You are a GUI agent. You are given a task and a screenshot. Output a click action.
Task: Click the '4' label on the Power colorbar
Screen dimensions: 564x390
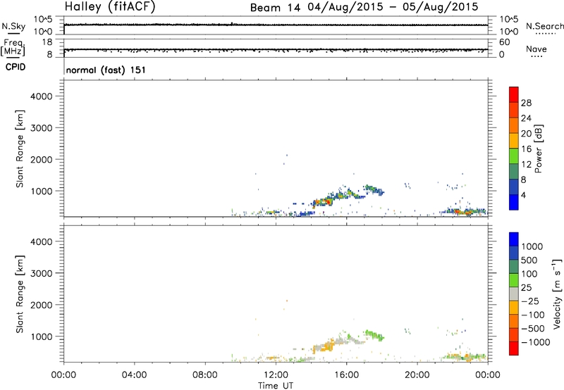pyautogui.click(x=523, y=196)
